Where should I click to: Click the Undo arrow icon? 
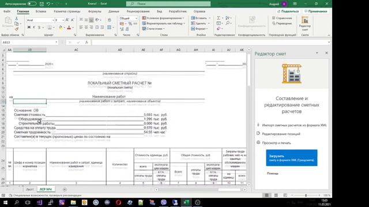pyautogui.click(x=48, y=4)
